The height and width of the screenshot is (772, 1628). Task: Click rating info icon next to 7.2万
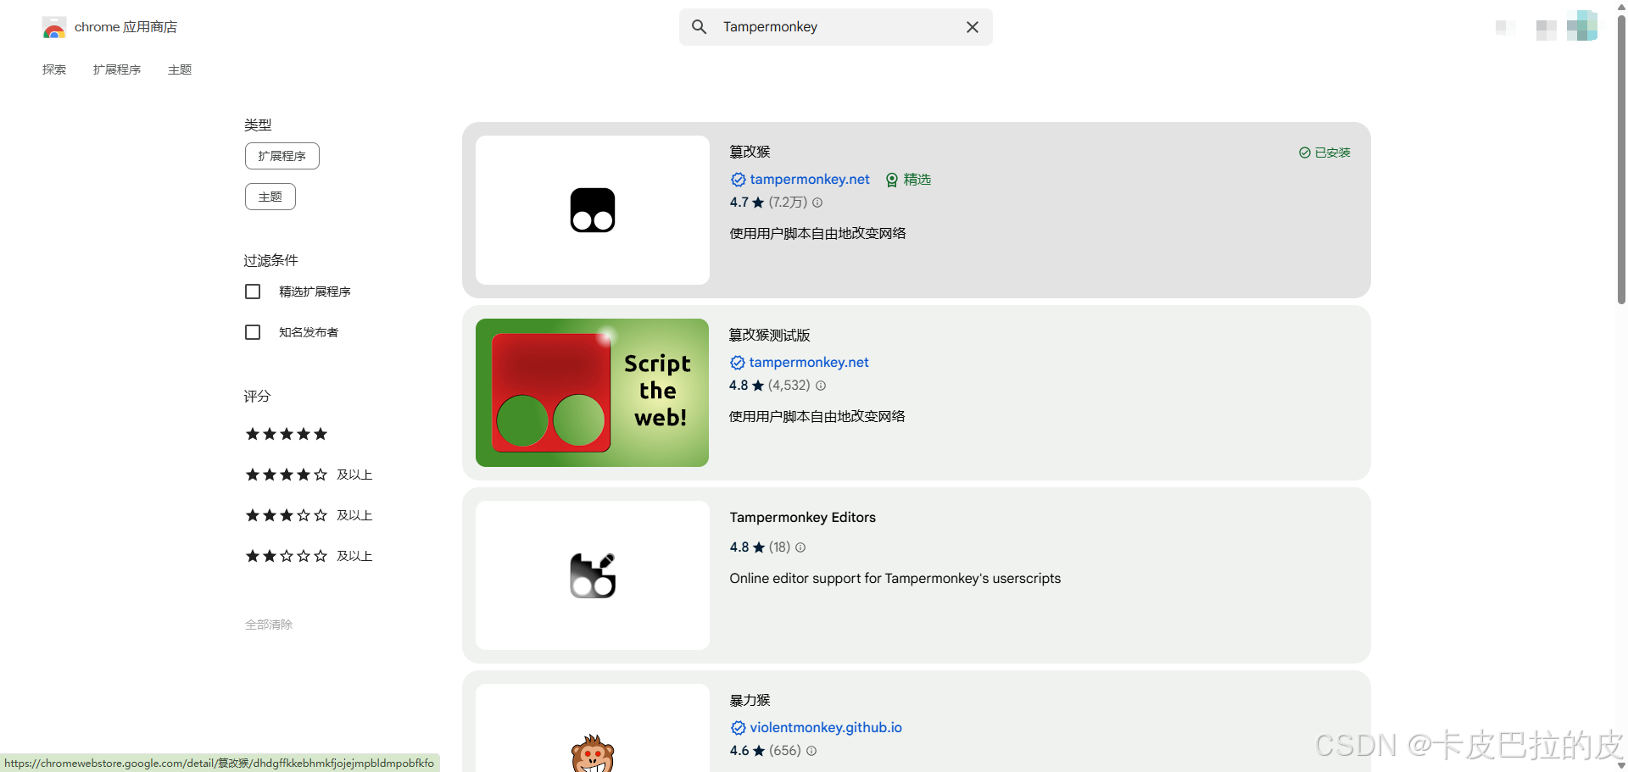817,203
